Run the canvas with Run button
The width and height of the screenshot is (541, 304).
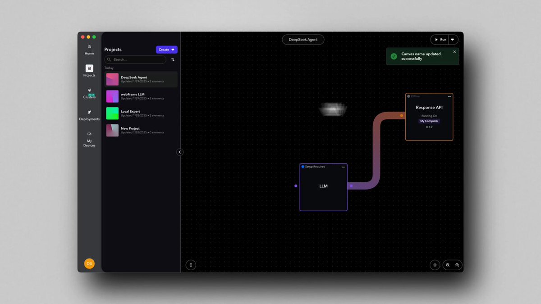(x=440, y=40)
